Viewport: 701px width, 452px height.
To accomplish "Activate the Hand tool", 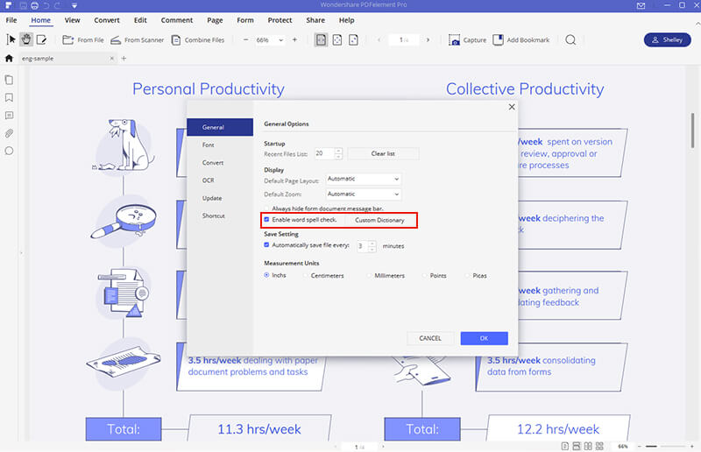I will (x=26, y=39).
